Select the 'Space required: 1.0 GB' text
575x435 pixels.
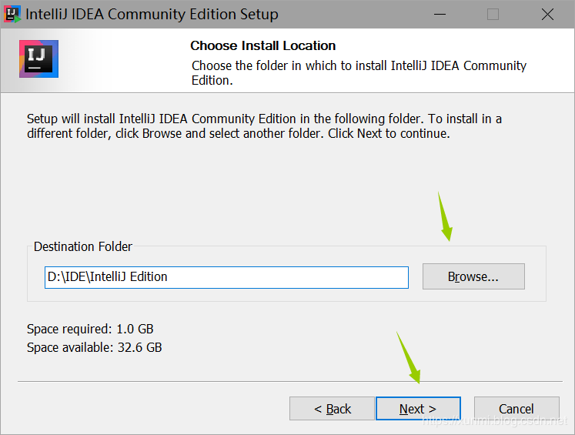90,329
